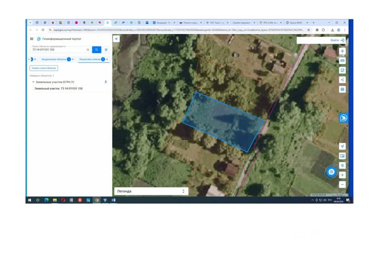This screenshot has height=268, width=379.
Task: Clear the cadastral number search field
Action: point(88,50)
